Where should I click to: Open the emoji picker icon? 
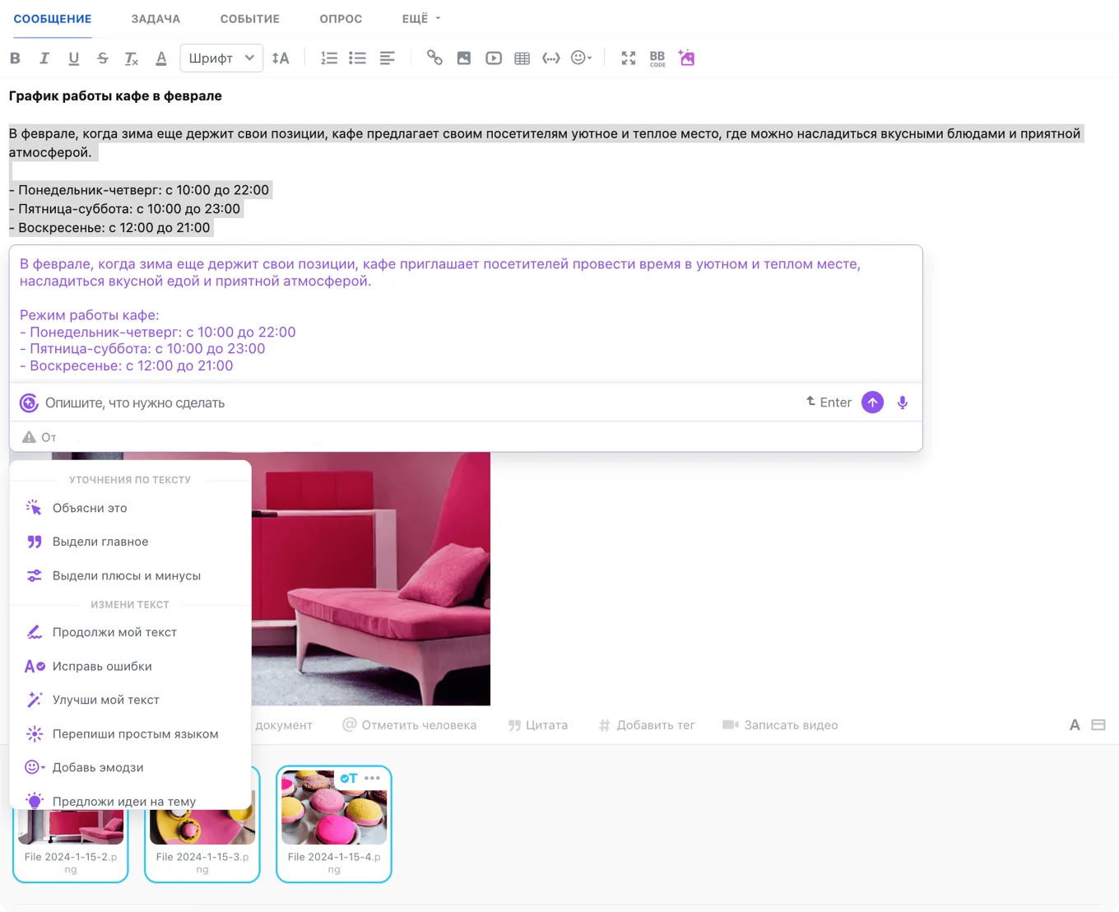580,58
